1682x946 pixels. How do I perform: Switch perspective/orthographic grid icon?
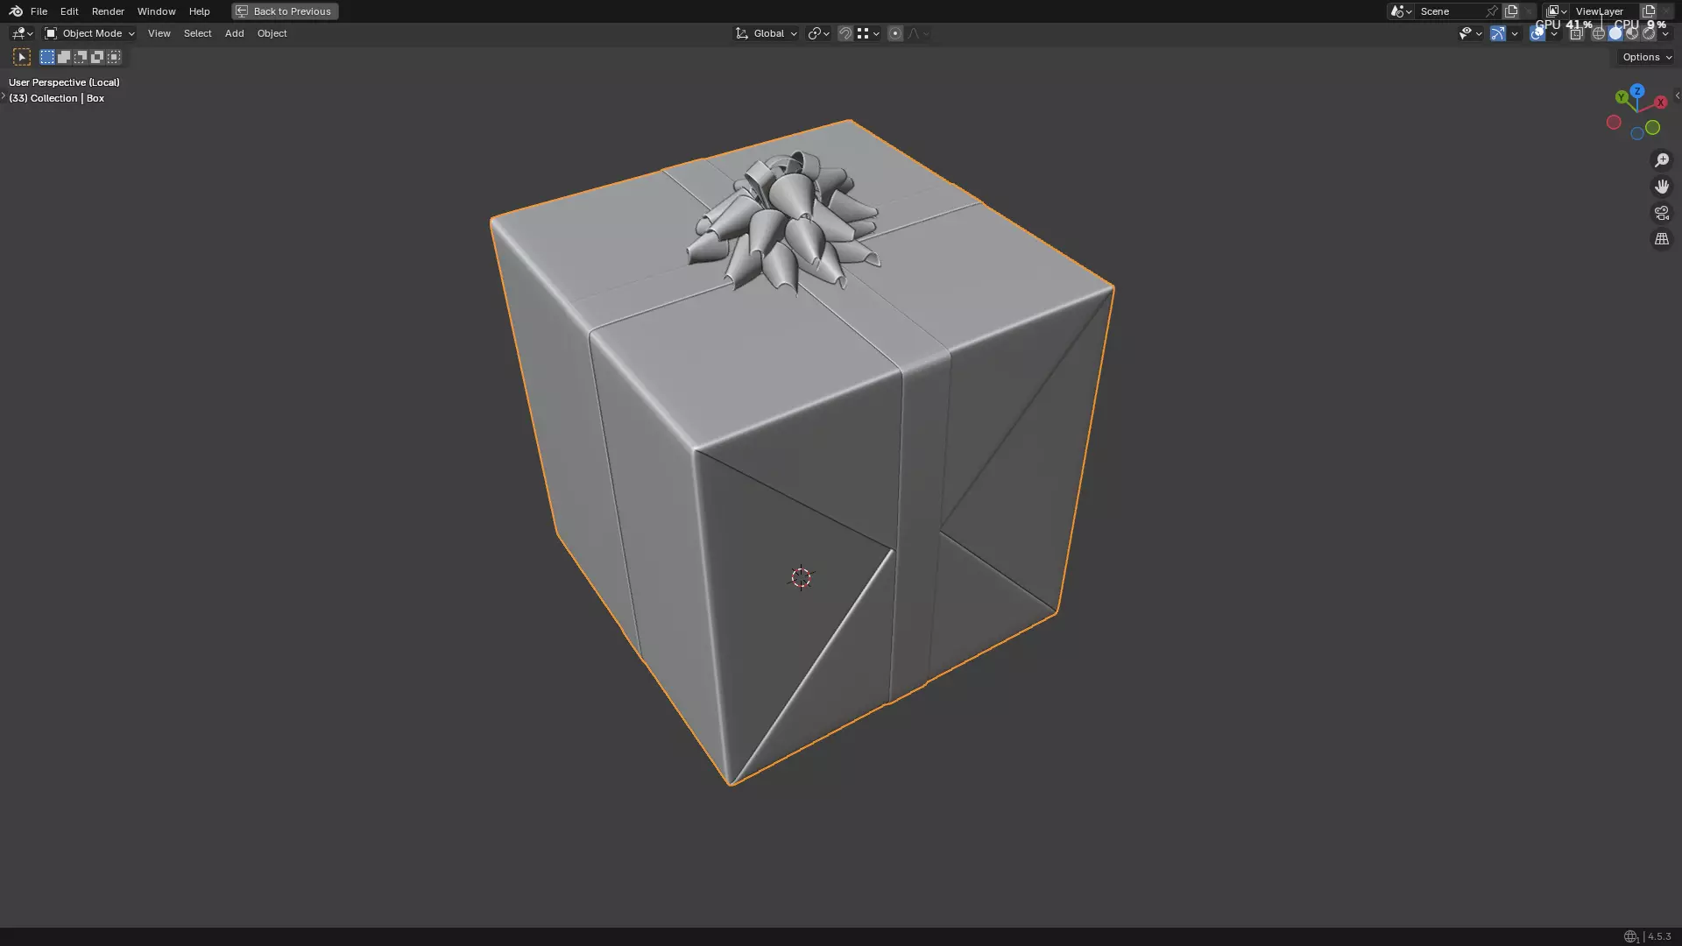tap(1662, 239)
